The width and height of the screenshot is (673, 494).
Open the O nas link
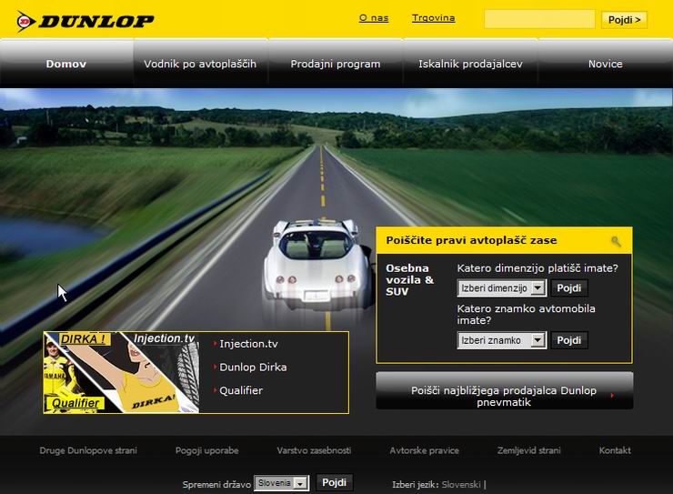[x=374, y=18]
